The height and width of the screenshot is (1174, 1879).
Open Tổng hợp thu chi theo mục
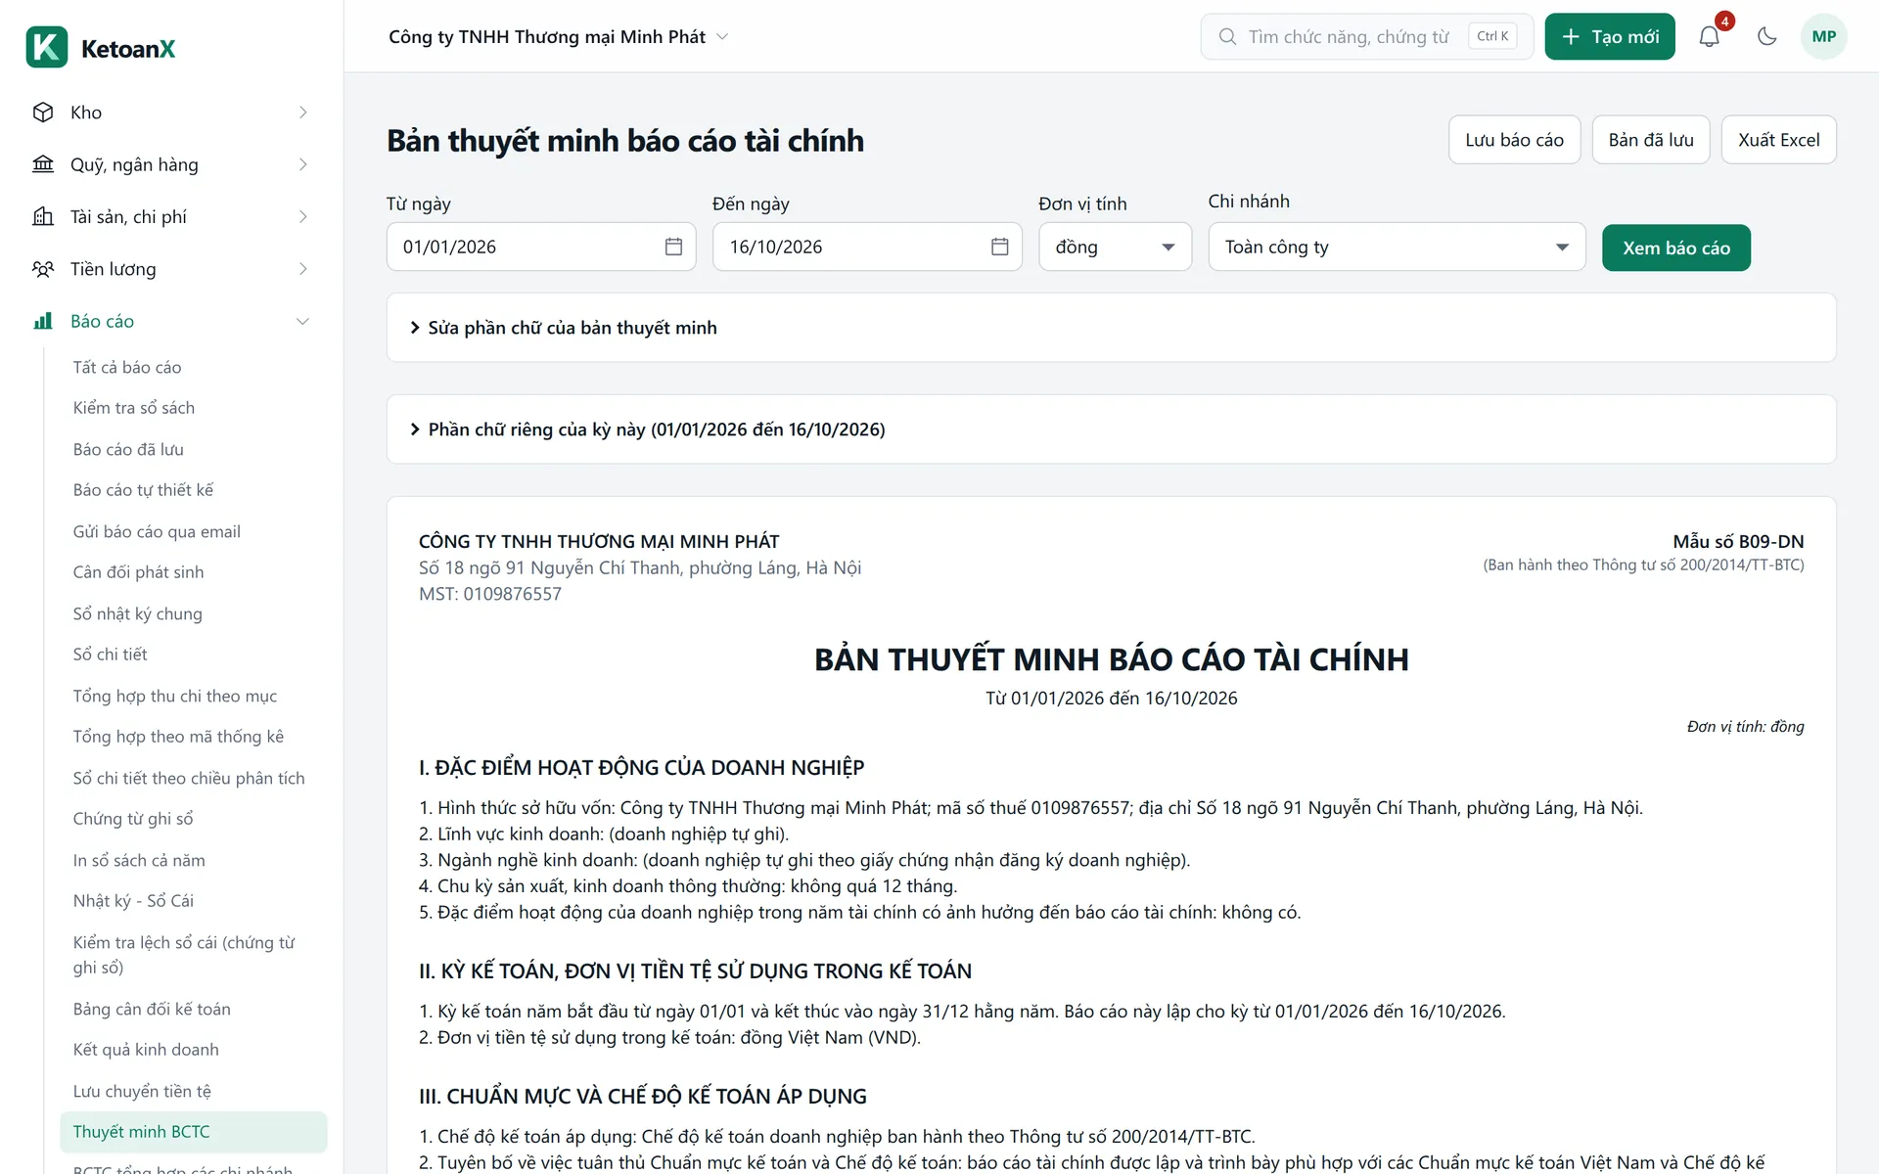coord(175,696)
